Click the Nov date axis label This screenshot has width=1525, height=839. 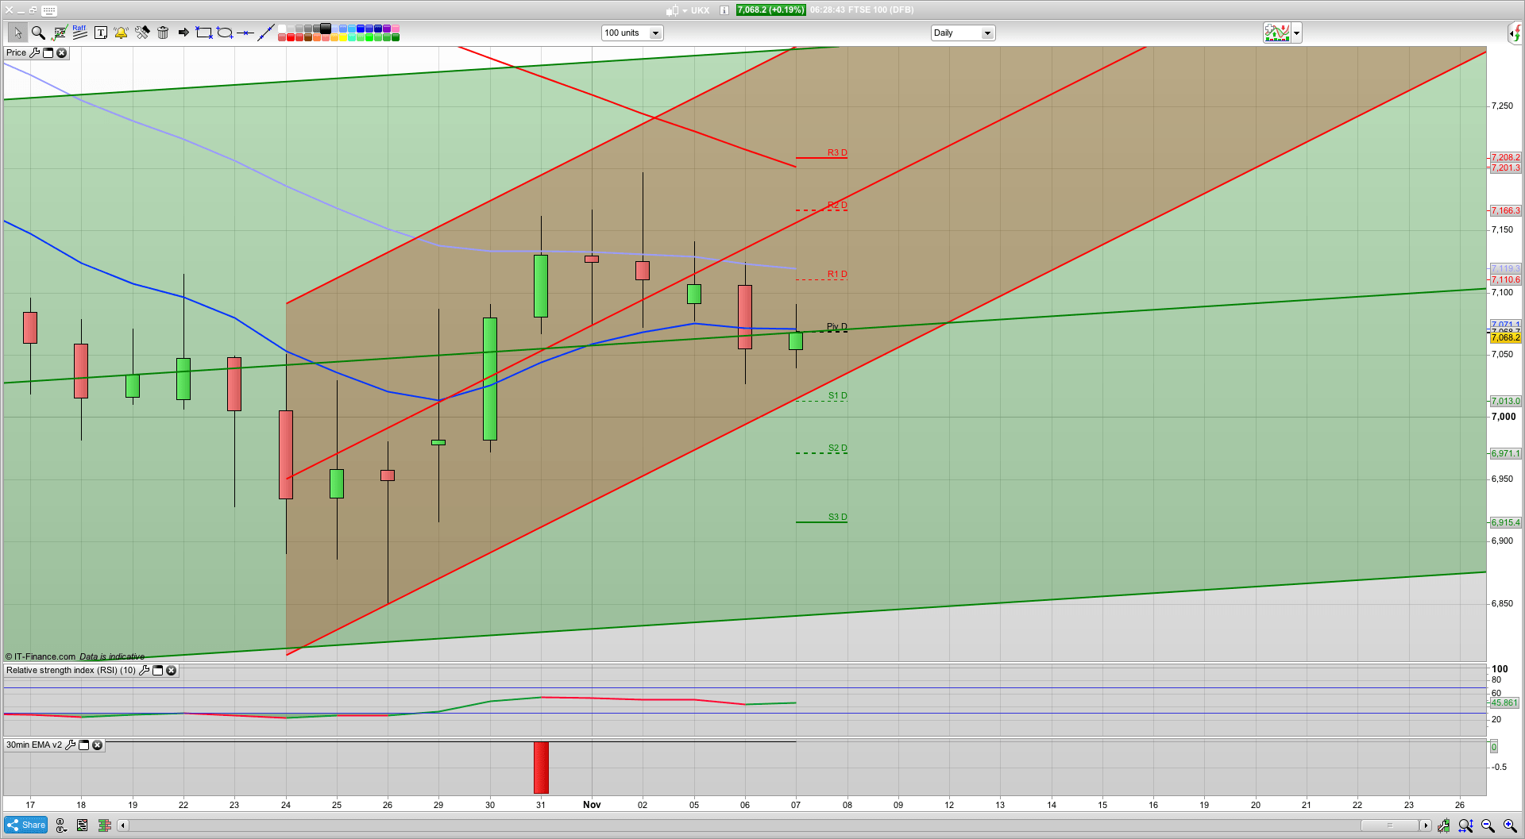(x=592, y=804)
